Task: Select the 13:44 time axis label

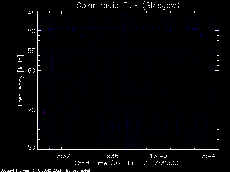Action: click(x=207, y=156)
